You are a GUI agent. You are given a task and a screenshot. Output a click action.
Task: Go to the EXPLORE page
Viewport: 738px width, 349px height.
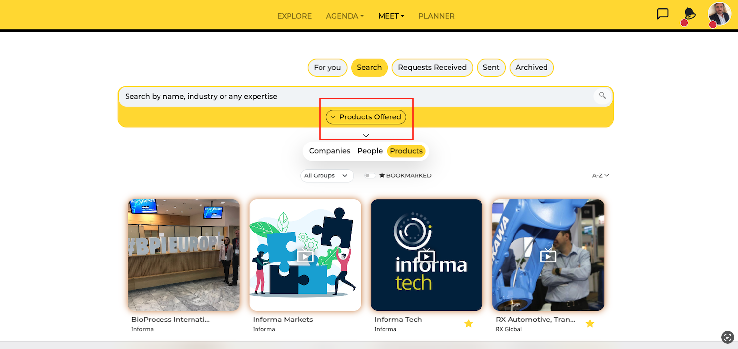tap(294, 16)
